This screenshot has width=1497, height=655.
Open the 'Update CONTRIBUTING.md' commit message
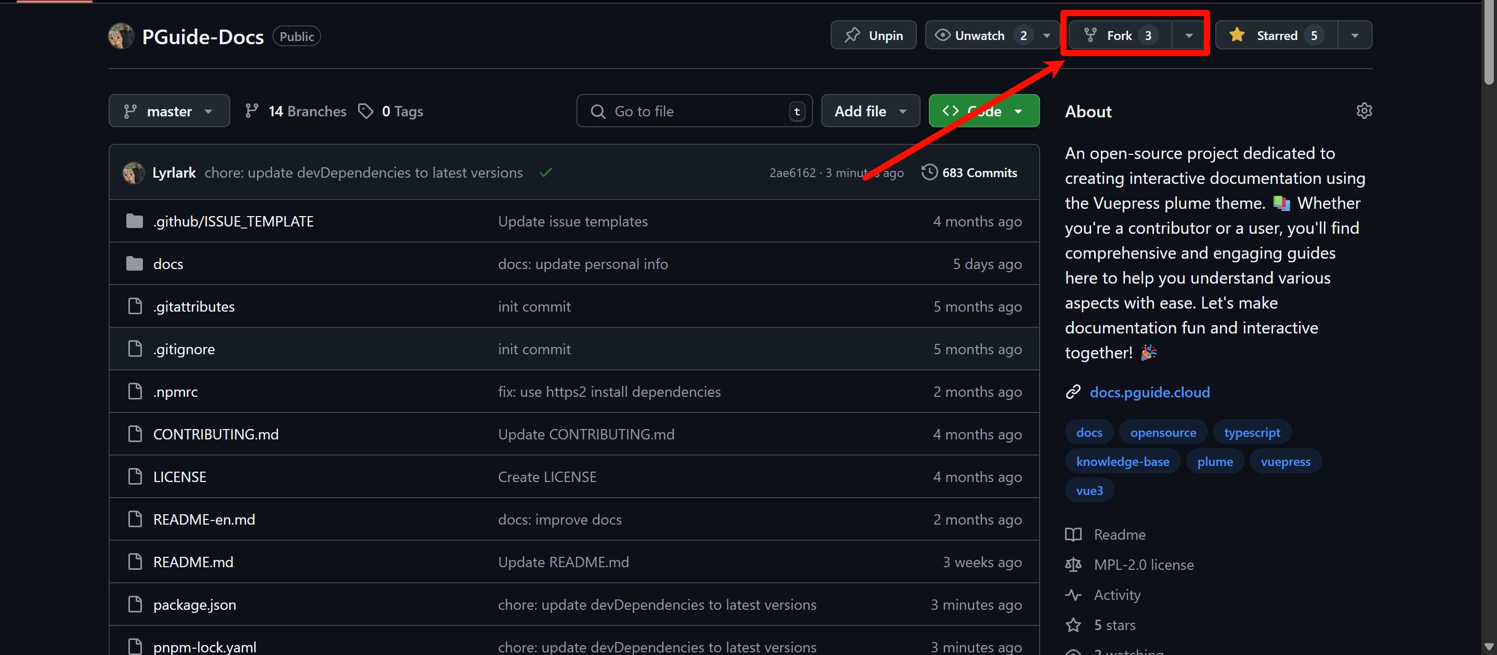pyautogui.click(x=586, y=434)
